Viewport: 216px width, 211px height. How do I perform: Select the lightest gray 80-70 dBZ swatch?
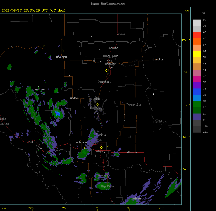(x=197, y=23)
